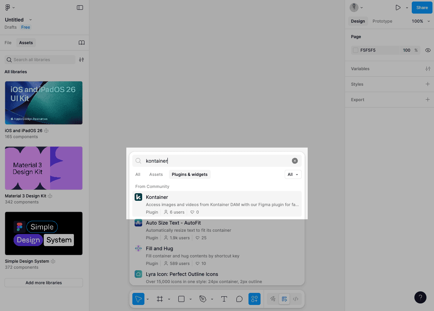Screen dimensions: 434x311
Task: Select the pencil drawing tool
Action: coord(273,299)
